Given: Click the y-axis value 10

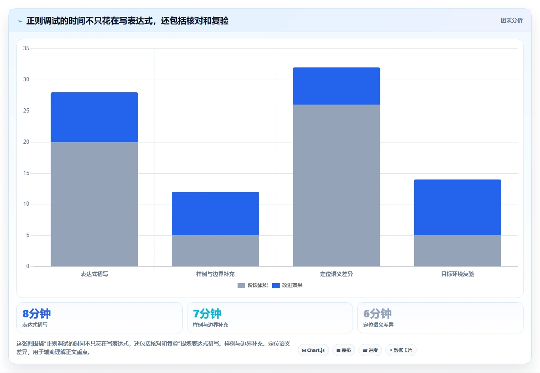Looking at the screenshot, I should coord(26,204).
